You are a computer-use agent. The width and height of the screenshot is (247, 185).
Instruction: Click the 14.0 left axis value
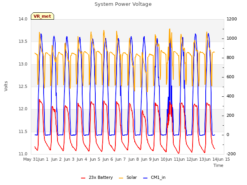(23, 19)
